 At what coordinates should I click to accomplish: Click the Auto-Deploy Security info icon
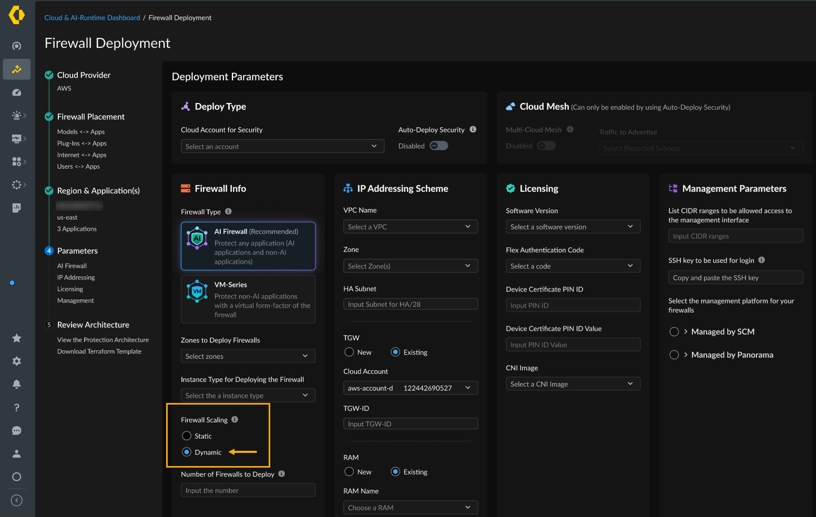click(x=473, y=129)
